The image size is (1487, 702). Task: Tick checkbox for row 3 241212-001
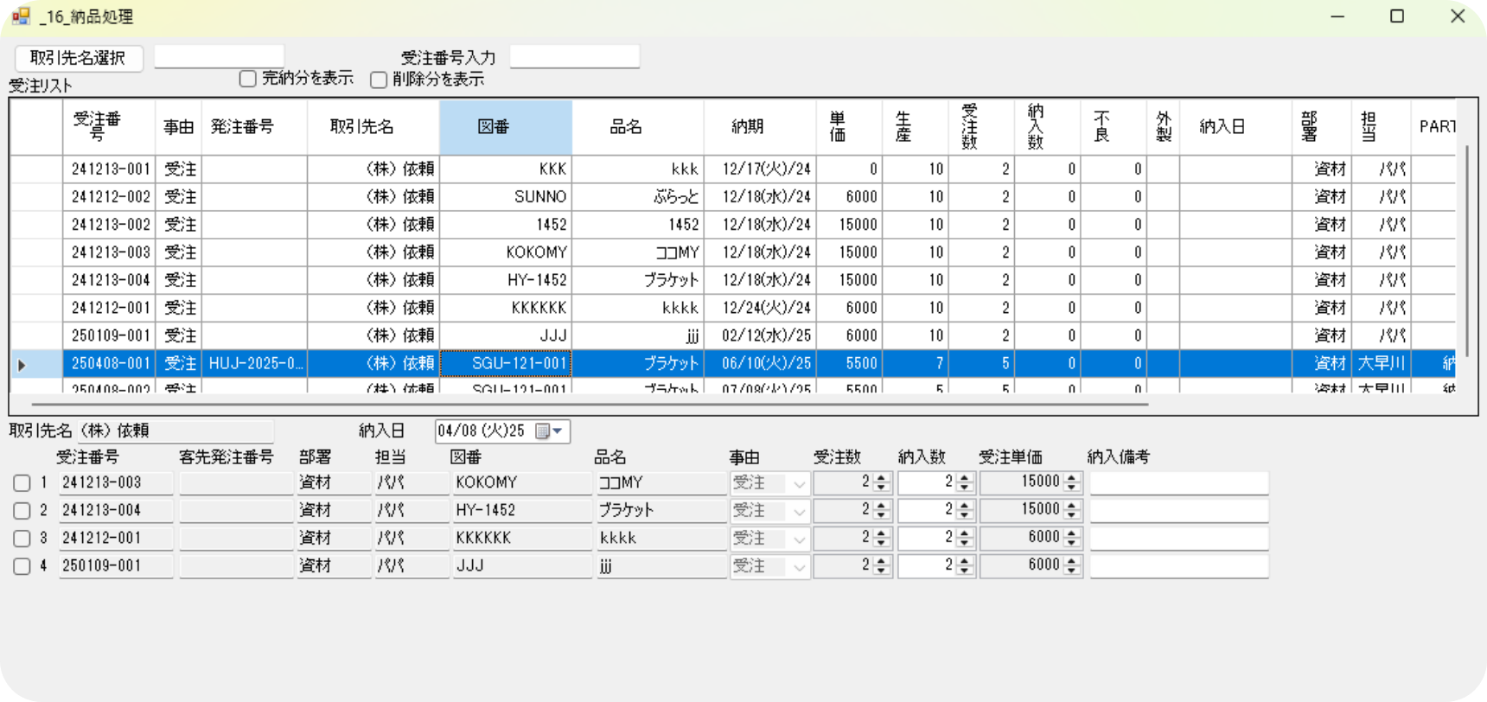coord(22,539)
